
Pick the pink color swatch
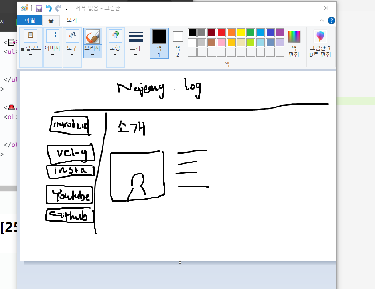pos(221,43)
